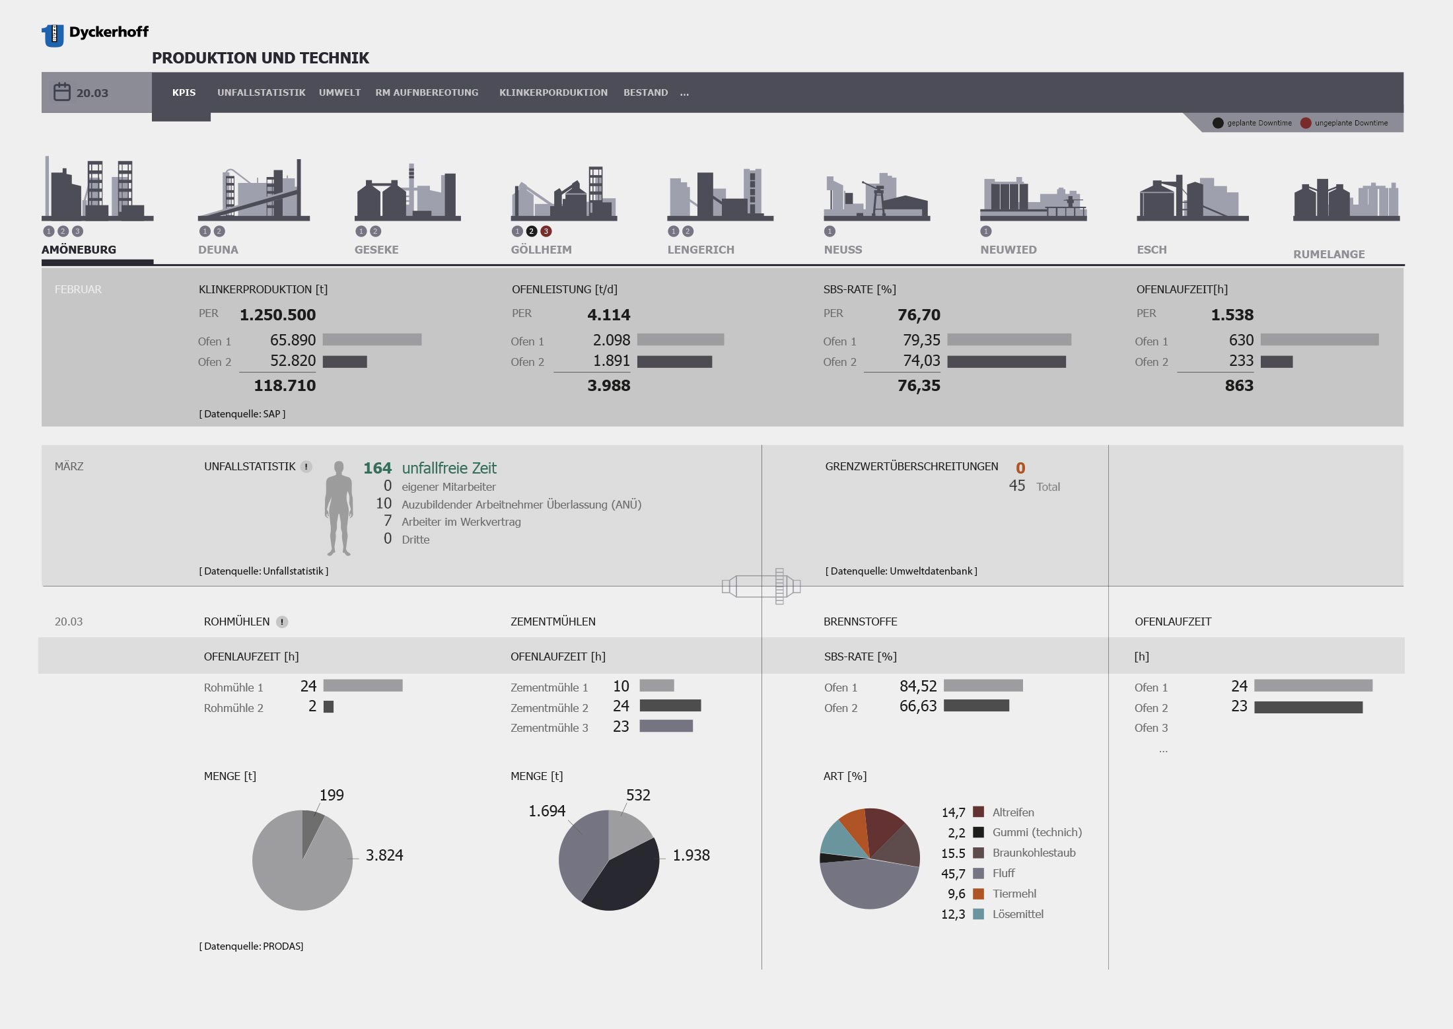The width and height of the screenshot is (1453, 1029).
Task: Open the Bestand tab
Action: [x=645, y=92]
